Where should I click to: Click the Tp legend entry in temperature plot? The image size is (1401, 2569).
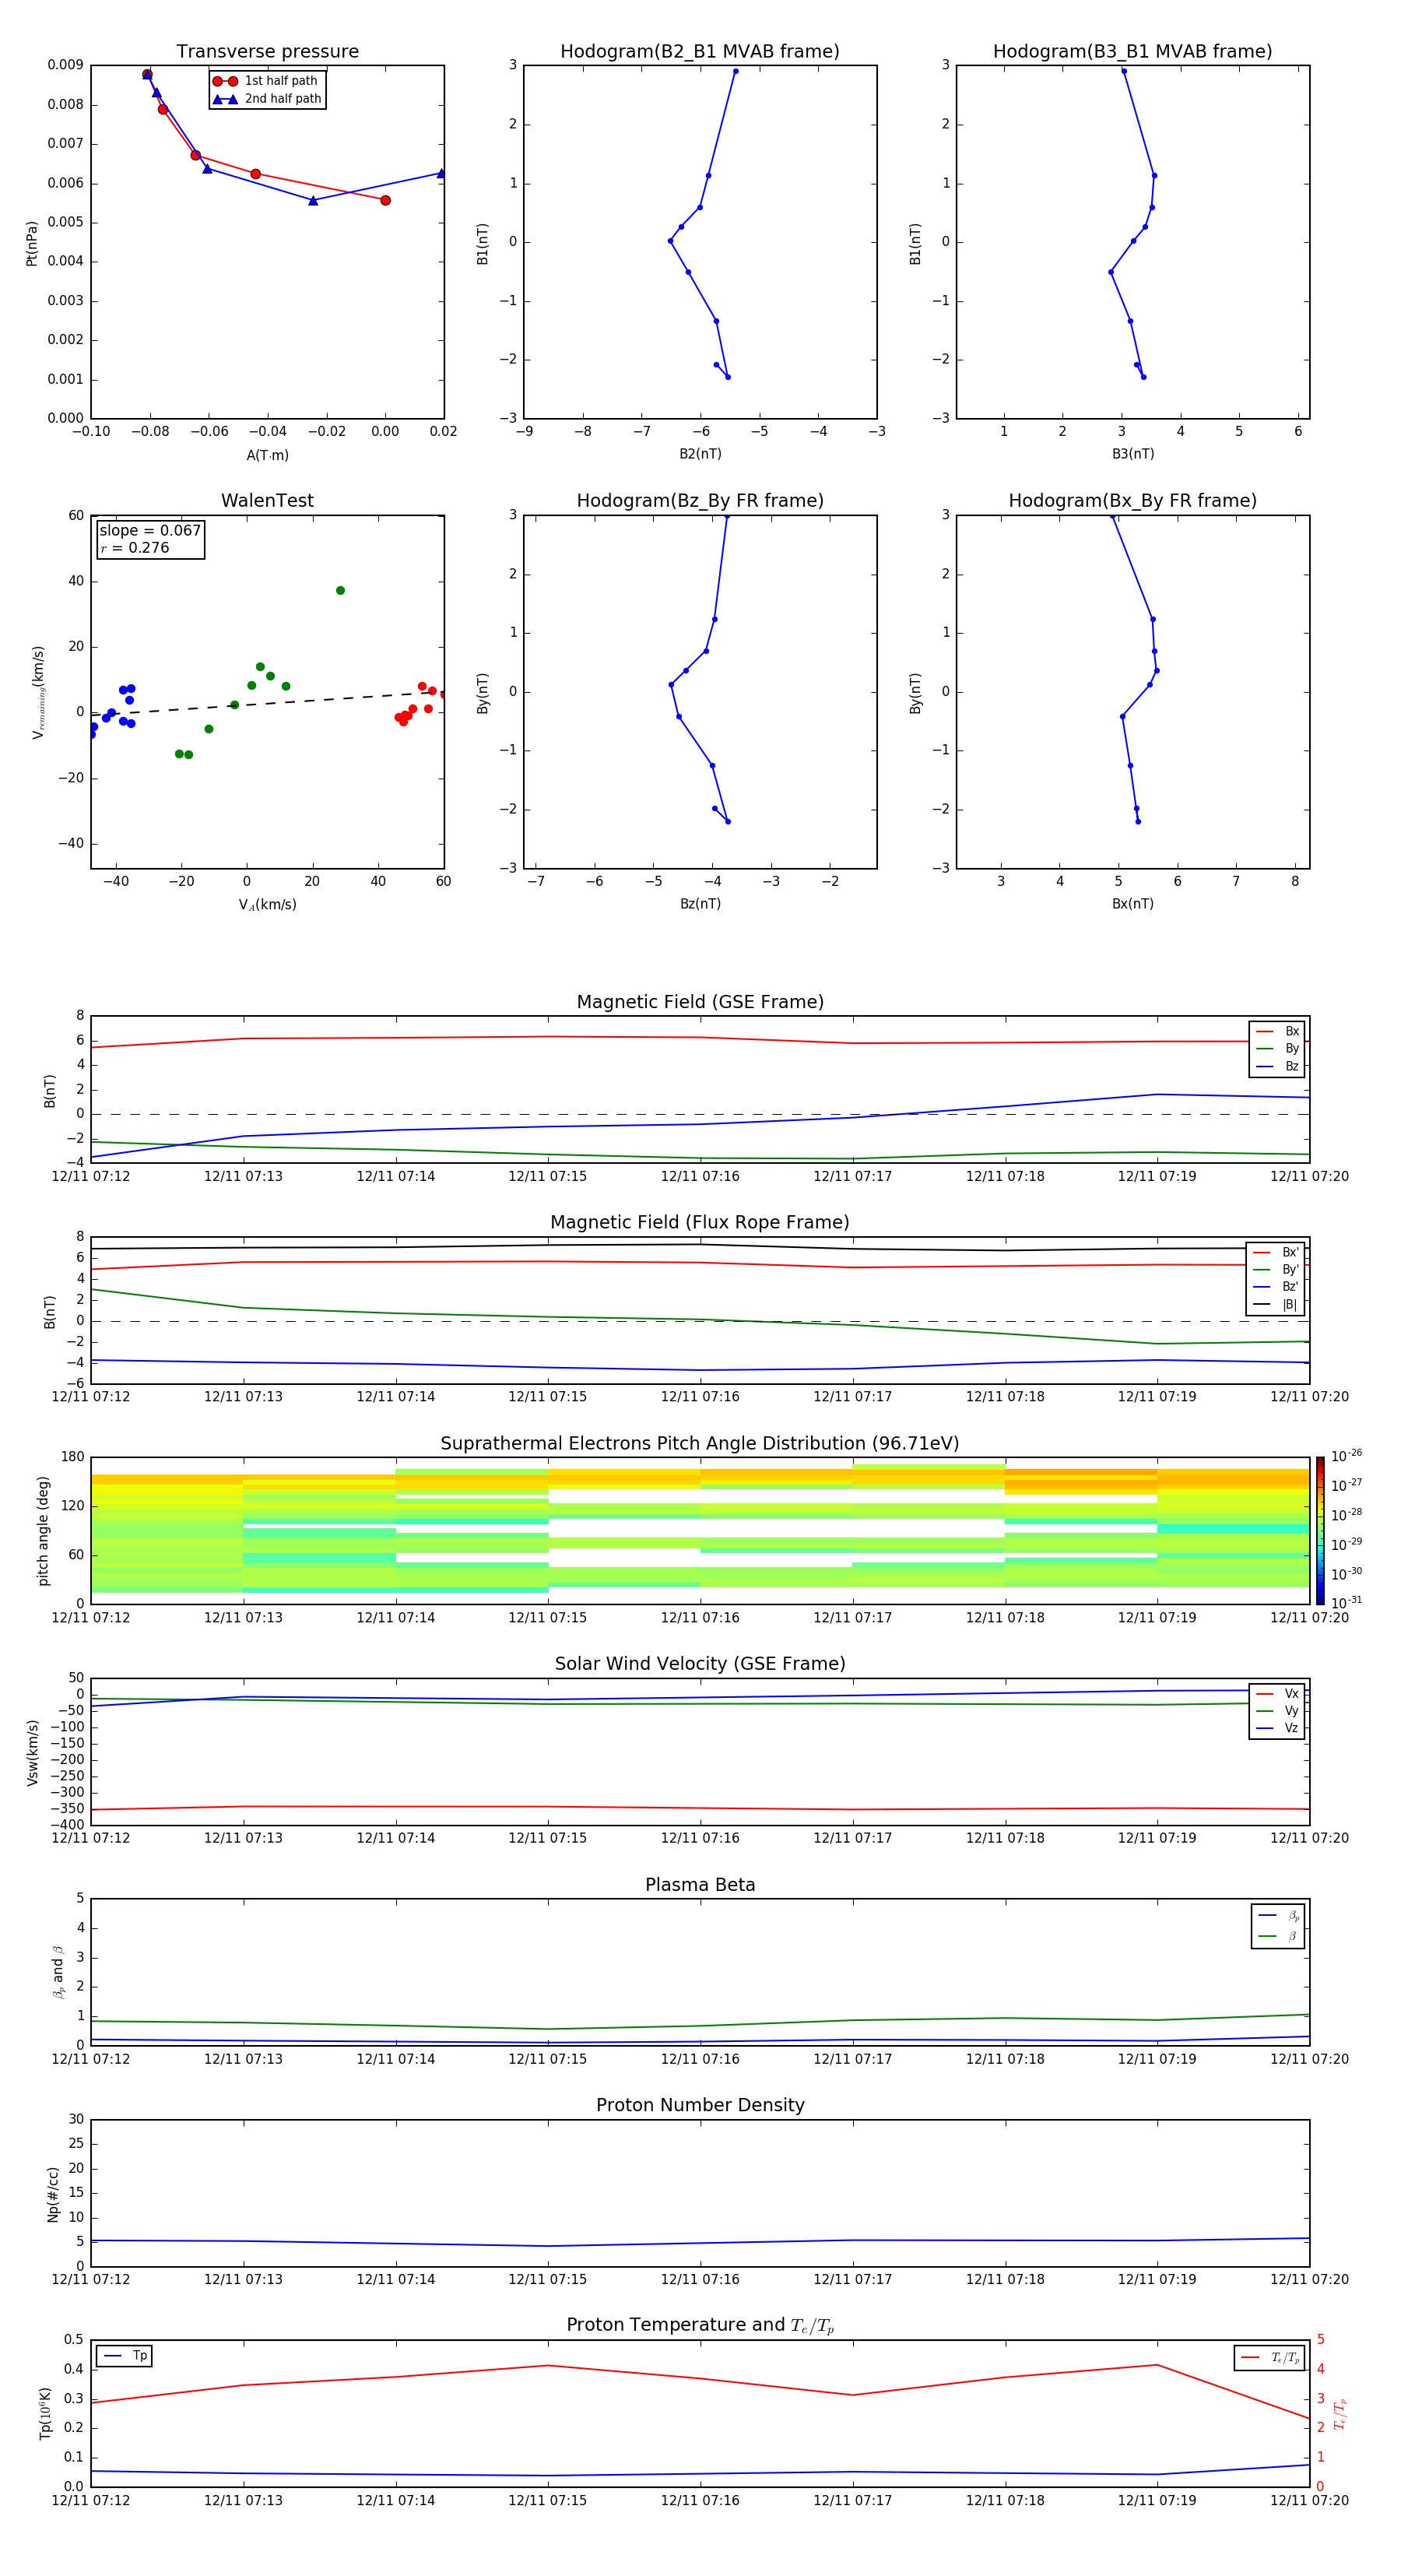[125, 2356]
